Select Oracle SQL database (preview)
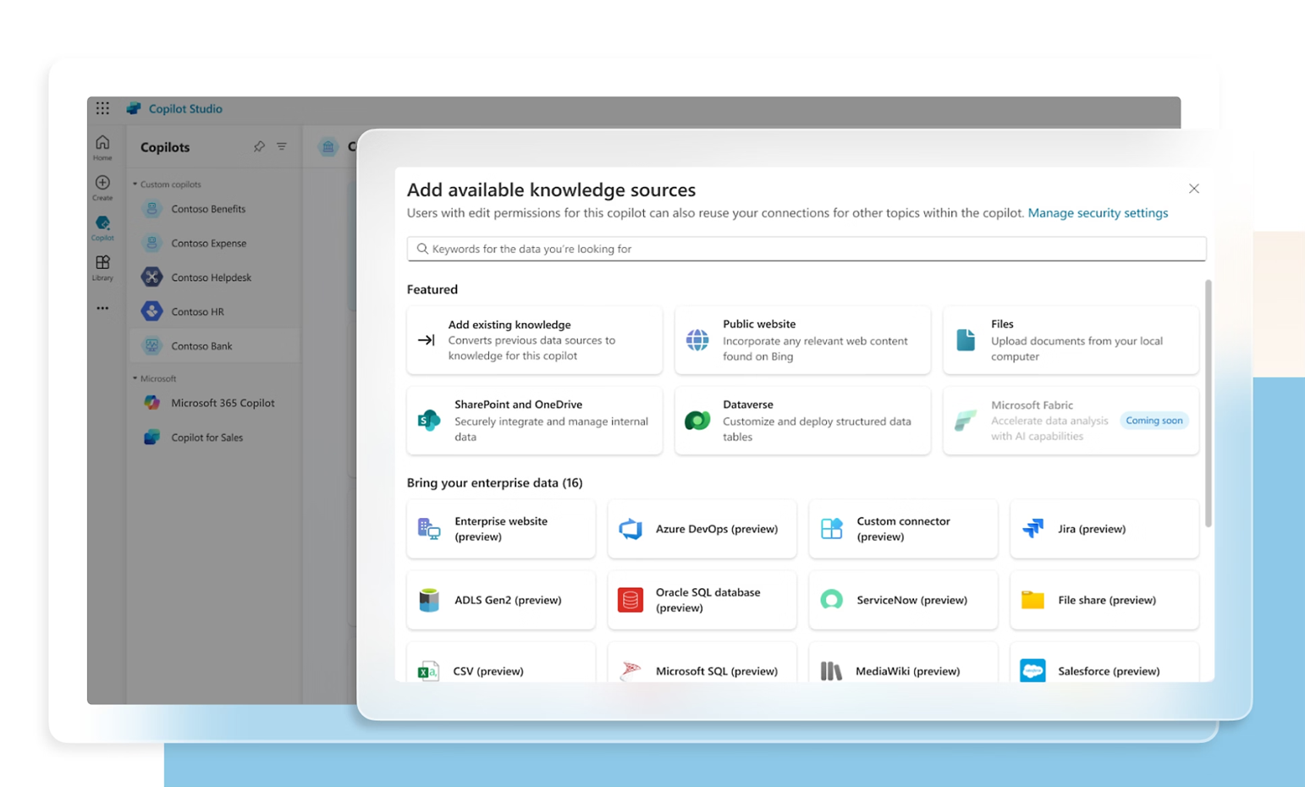1305x787 pixels. tap(702, 600)
